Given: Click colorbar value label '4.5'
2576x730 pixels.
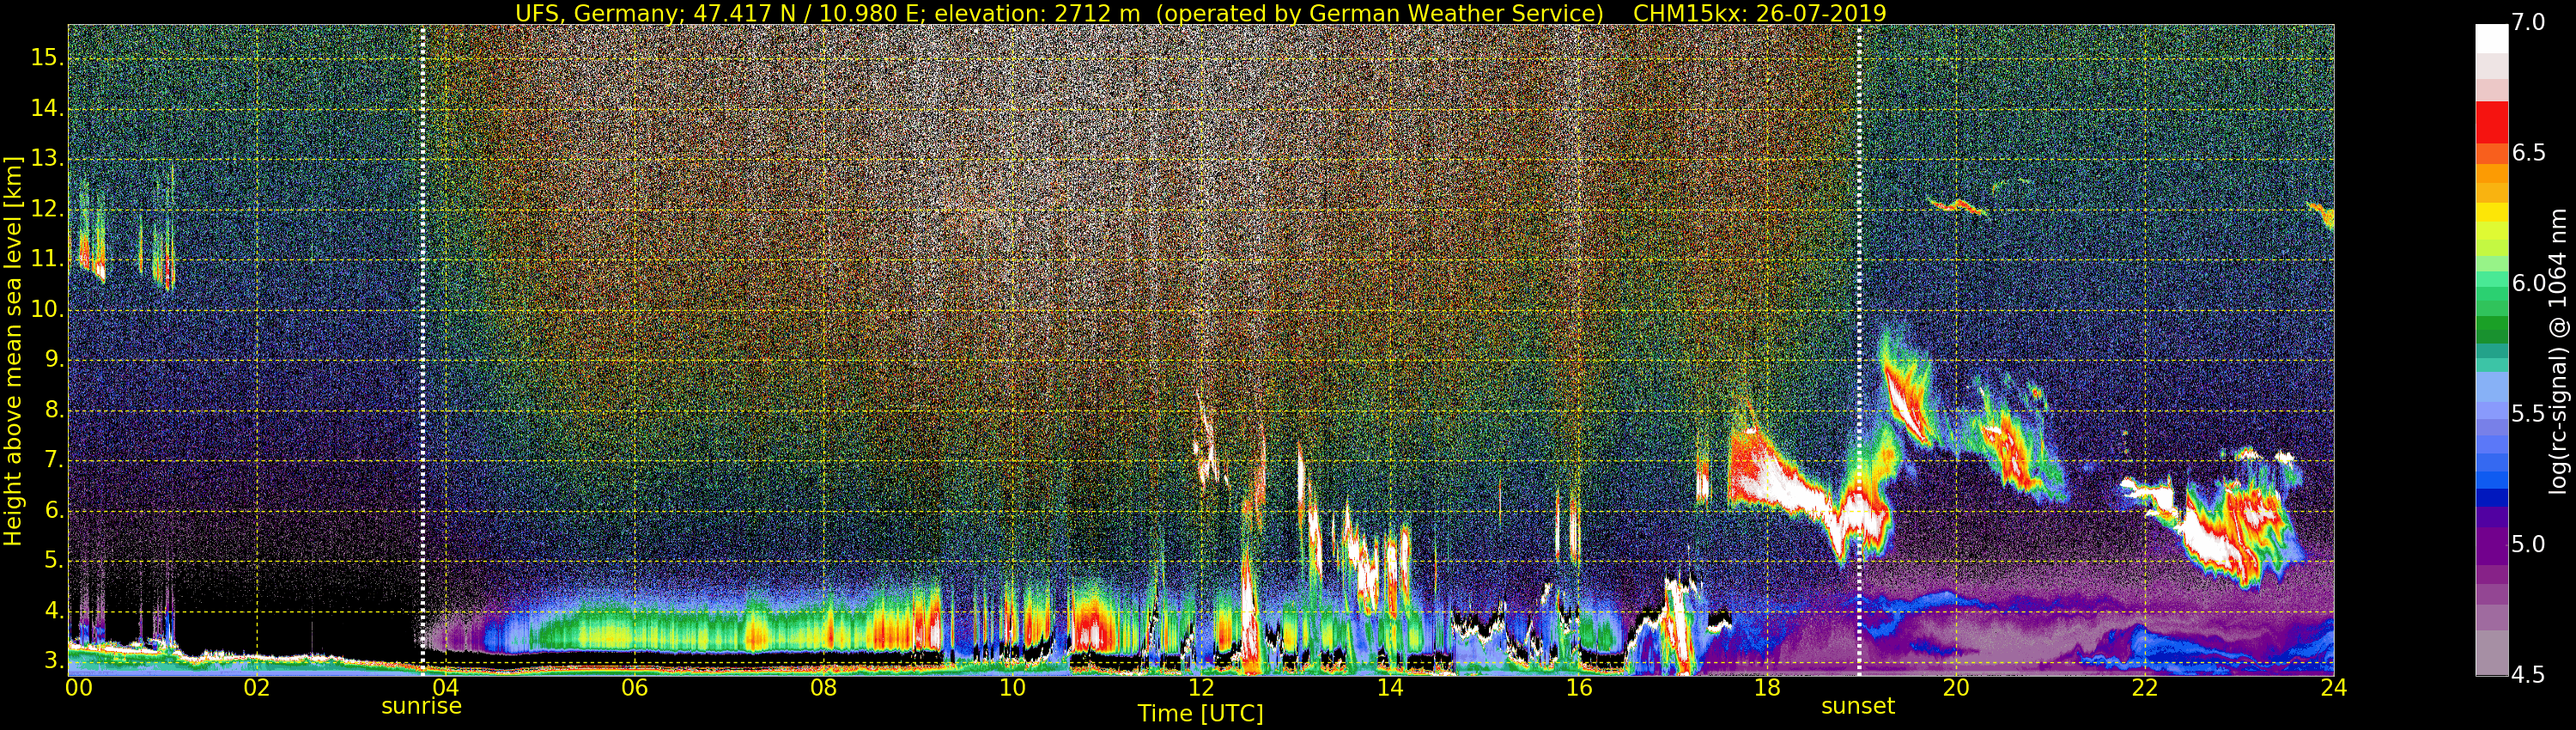Looking at the screenshot, I should click(2529, 674).
